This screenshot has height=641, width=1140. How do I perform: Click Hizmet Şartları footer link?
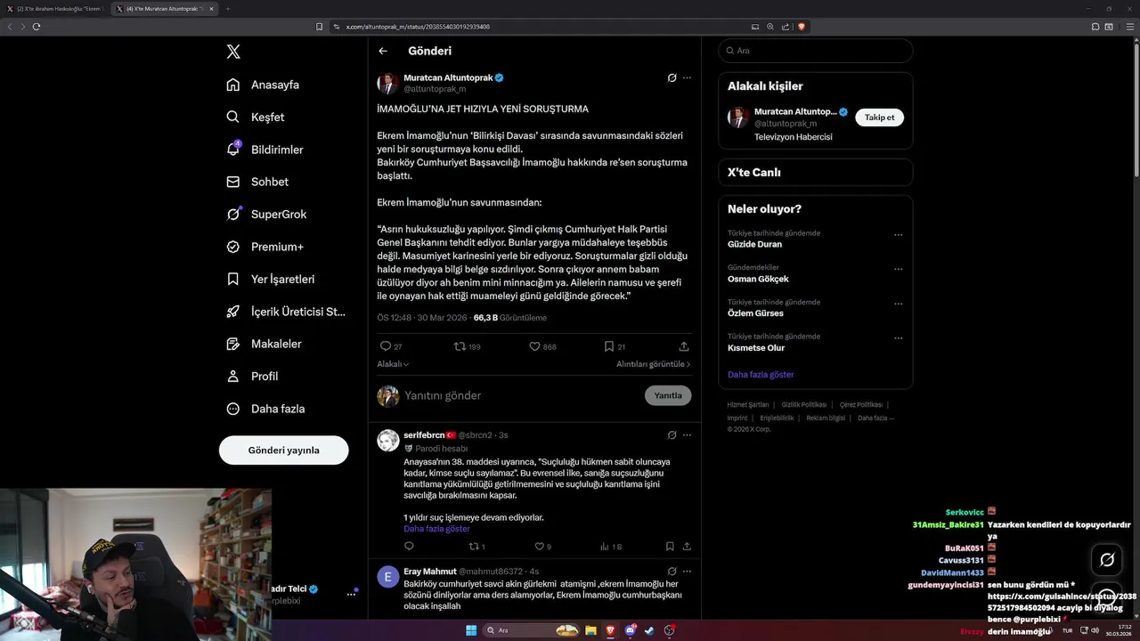747,405
